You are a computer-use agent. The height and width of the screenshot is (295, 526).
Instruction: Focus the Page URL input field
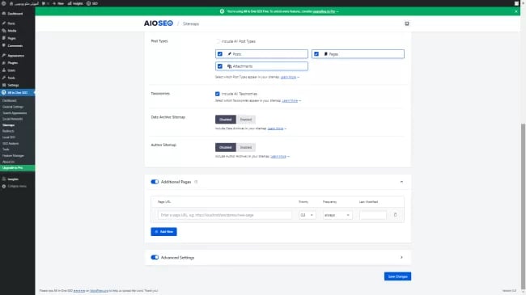225,215
